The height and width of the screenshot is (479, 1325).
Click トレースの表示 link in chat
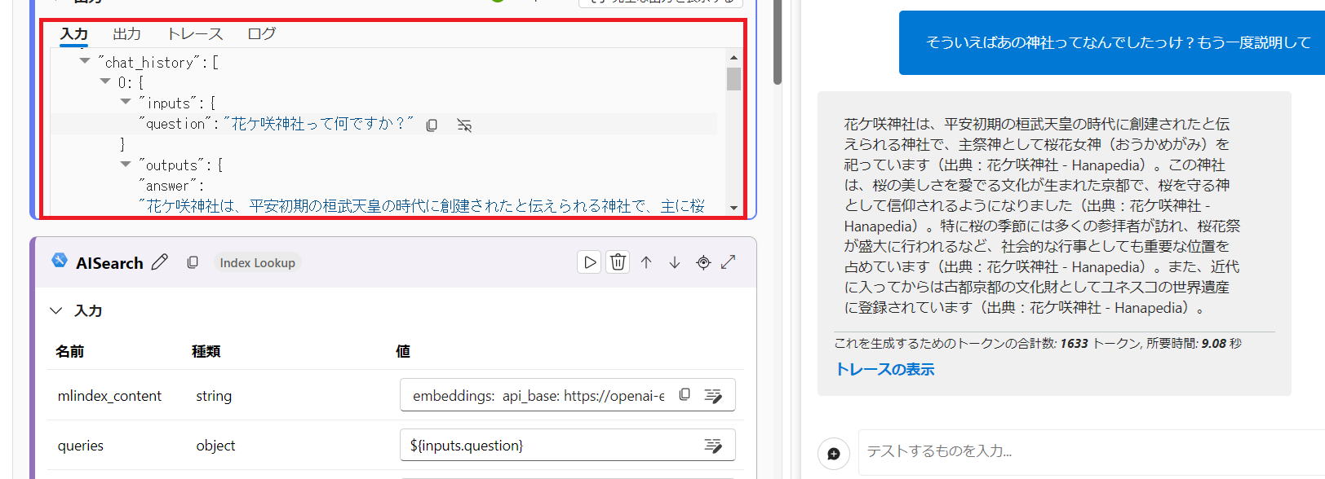coord(885,369)
